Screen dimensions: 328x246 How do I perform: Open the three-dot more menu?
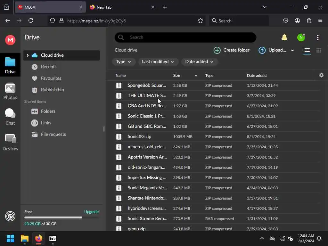coord(318,37)
